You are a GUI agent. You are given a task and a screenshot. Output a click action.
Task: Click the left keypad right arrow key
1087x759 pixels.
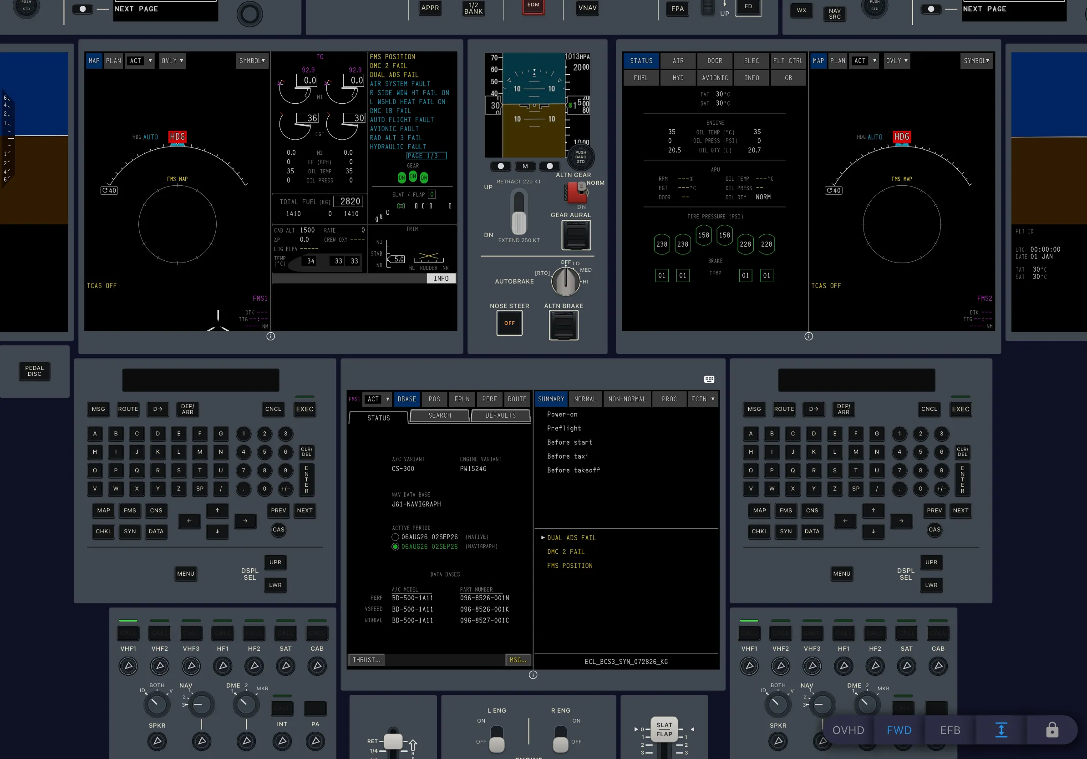[245, 521]
